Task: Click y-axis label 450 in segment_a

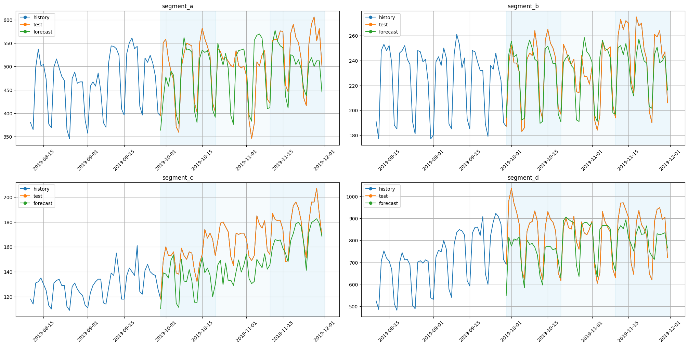Action: [x=9, y=90]
